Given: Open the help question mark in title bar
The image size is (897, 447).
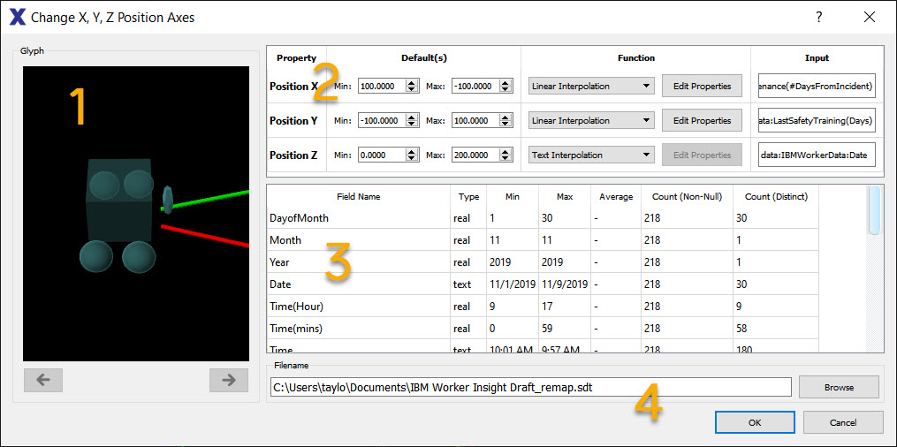Looking at the screenshot, I should point(819,17).
